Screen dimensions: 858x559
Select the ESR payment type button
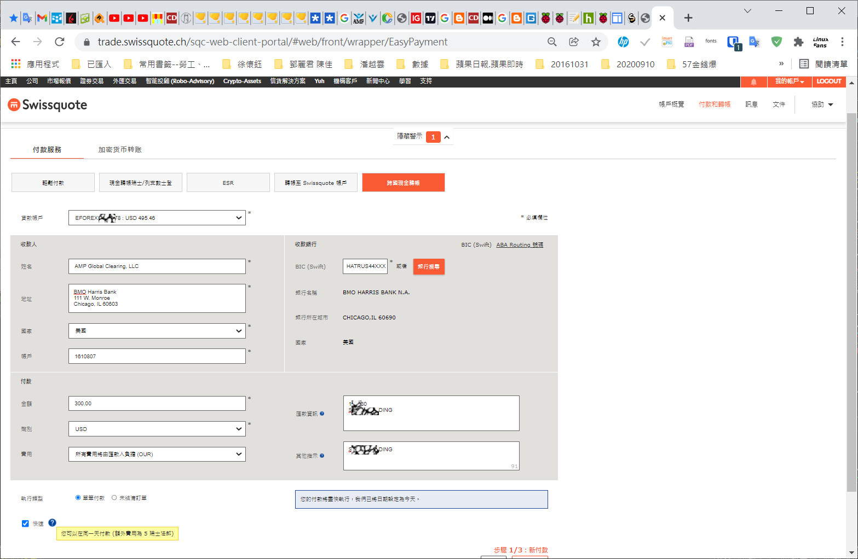tap(228, 183)
